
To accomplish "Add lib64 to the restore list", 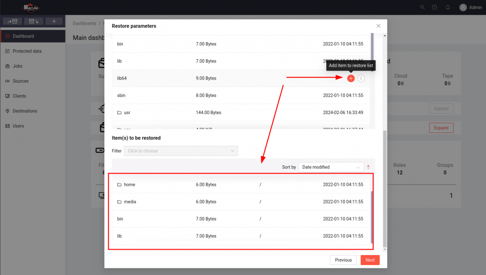I will point(351,78).
